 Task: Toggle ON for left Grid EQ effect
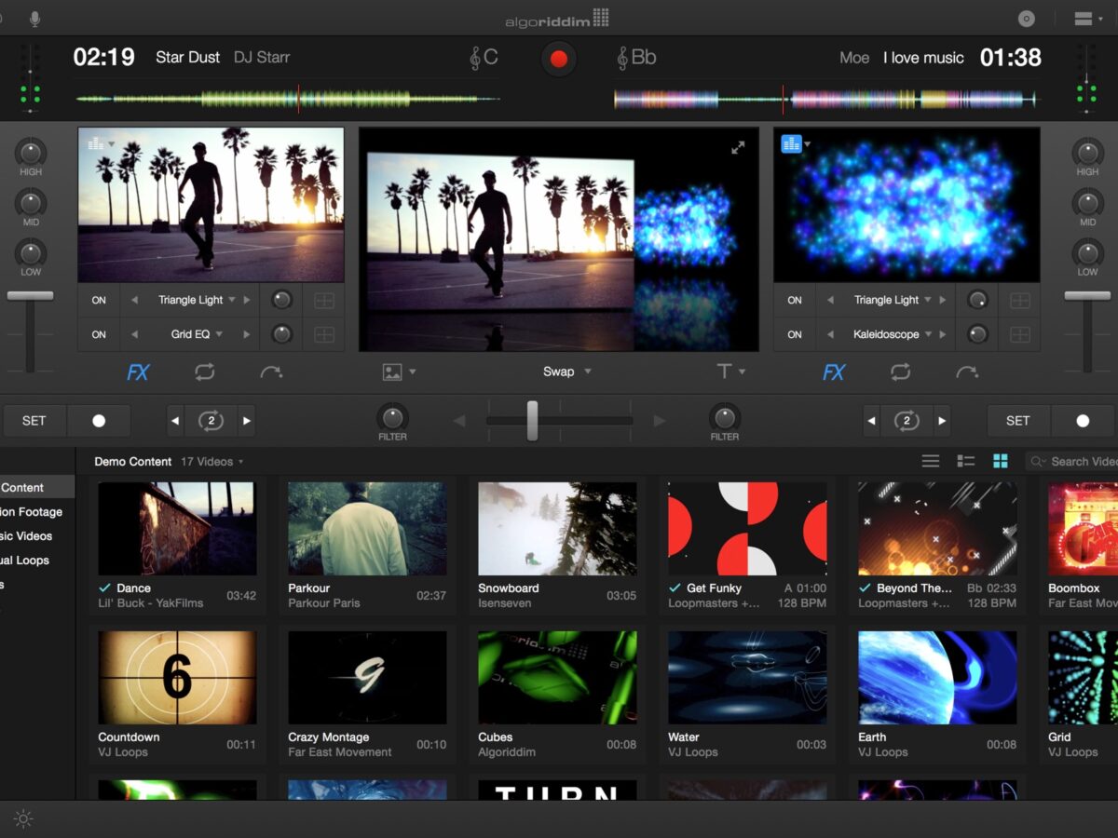point(99,334)
